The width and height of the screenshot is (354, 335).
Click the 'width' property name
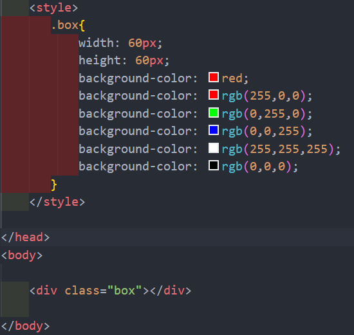click(96, 43)
